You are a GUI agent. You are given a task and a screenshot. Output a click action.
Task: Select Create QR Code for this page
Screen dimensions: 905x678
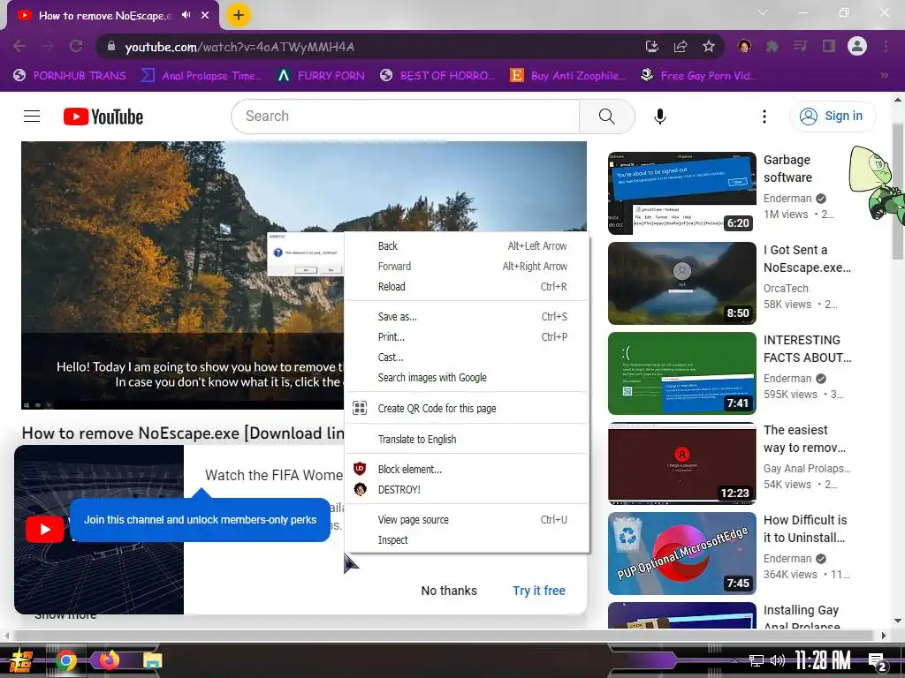[467, 408]
